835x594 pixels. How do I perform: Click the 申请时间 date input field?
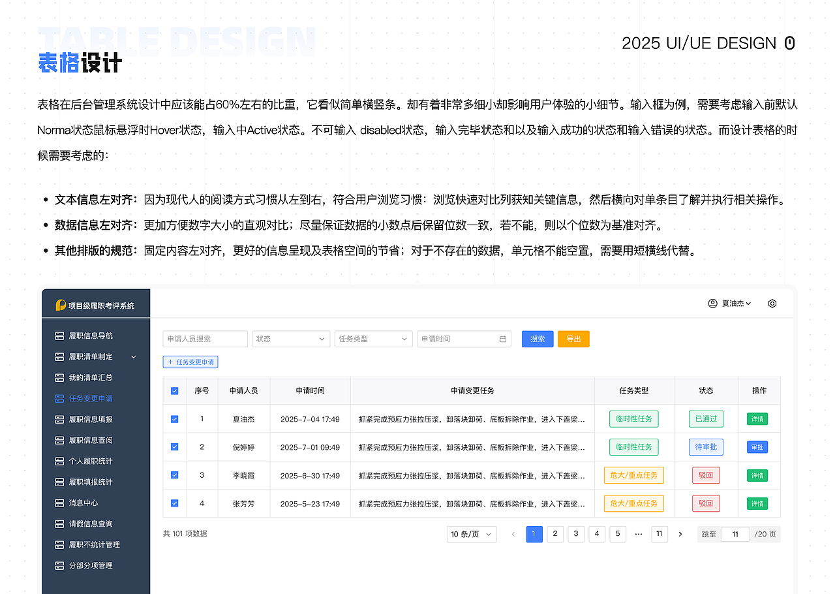(x=464, y=339)
